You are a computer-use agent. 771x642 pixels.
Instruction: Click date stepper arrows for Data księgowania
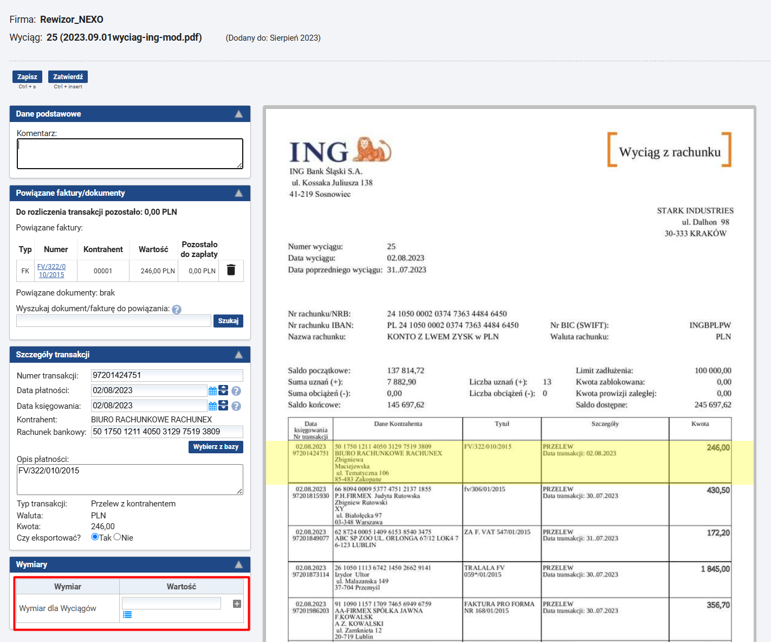223,406
